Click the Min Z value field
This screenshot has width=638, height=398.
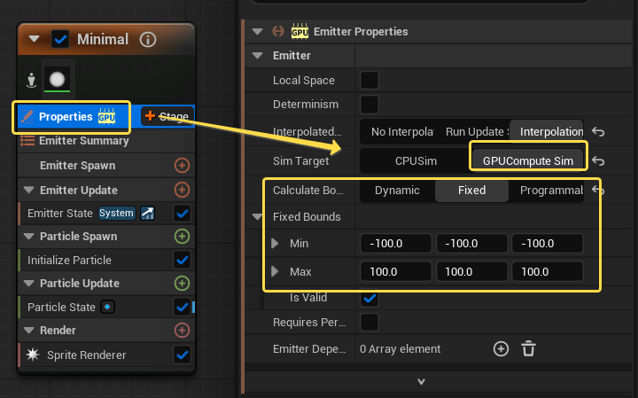548,244
